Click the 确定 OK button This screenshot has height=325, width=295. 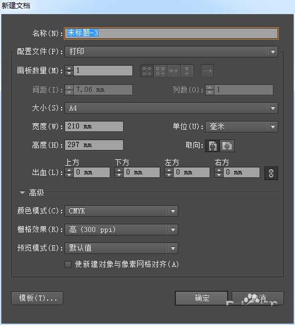[x=202, y=298]
